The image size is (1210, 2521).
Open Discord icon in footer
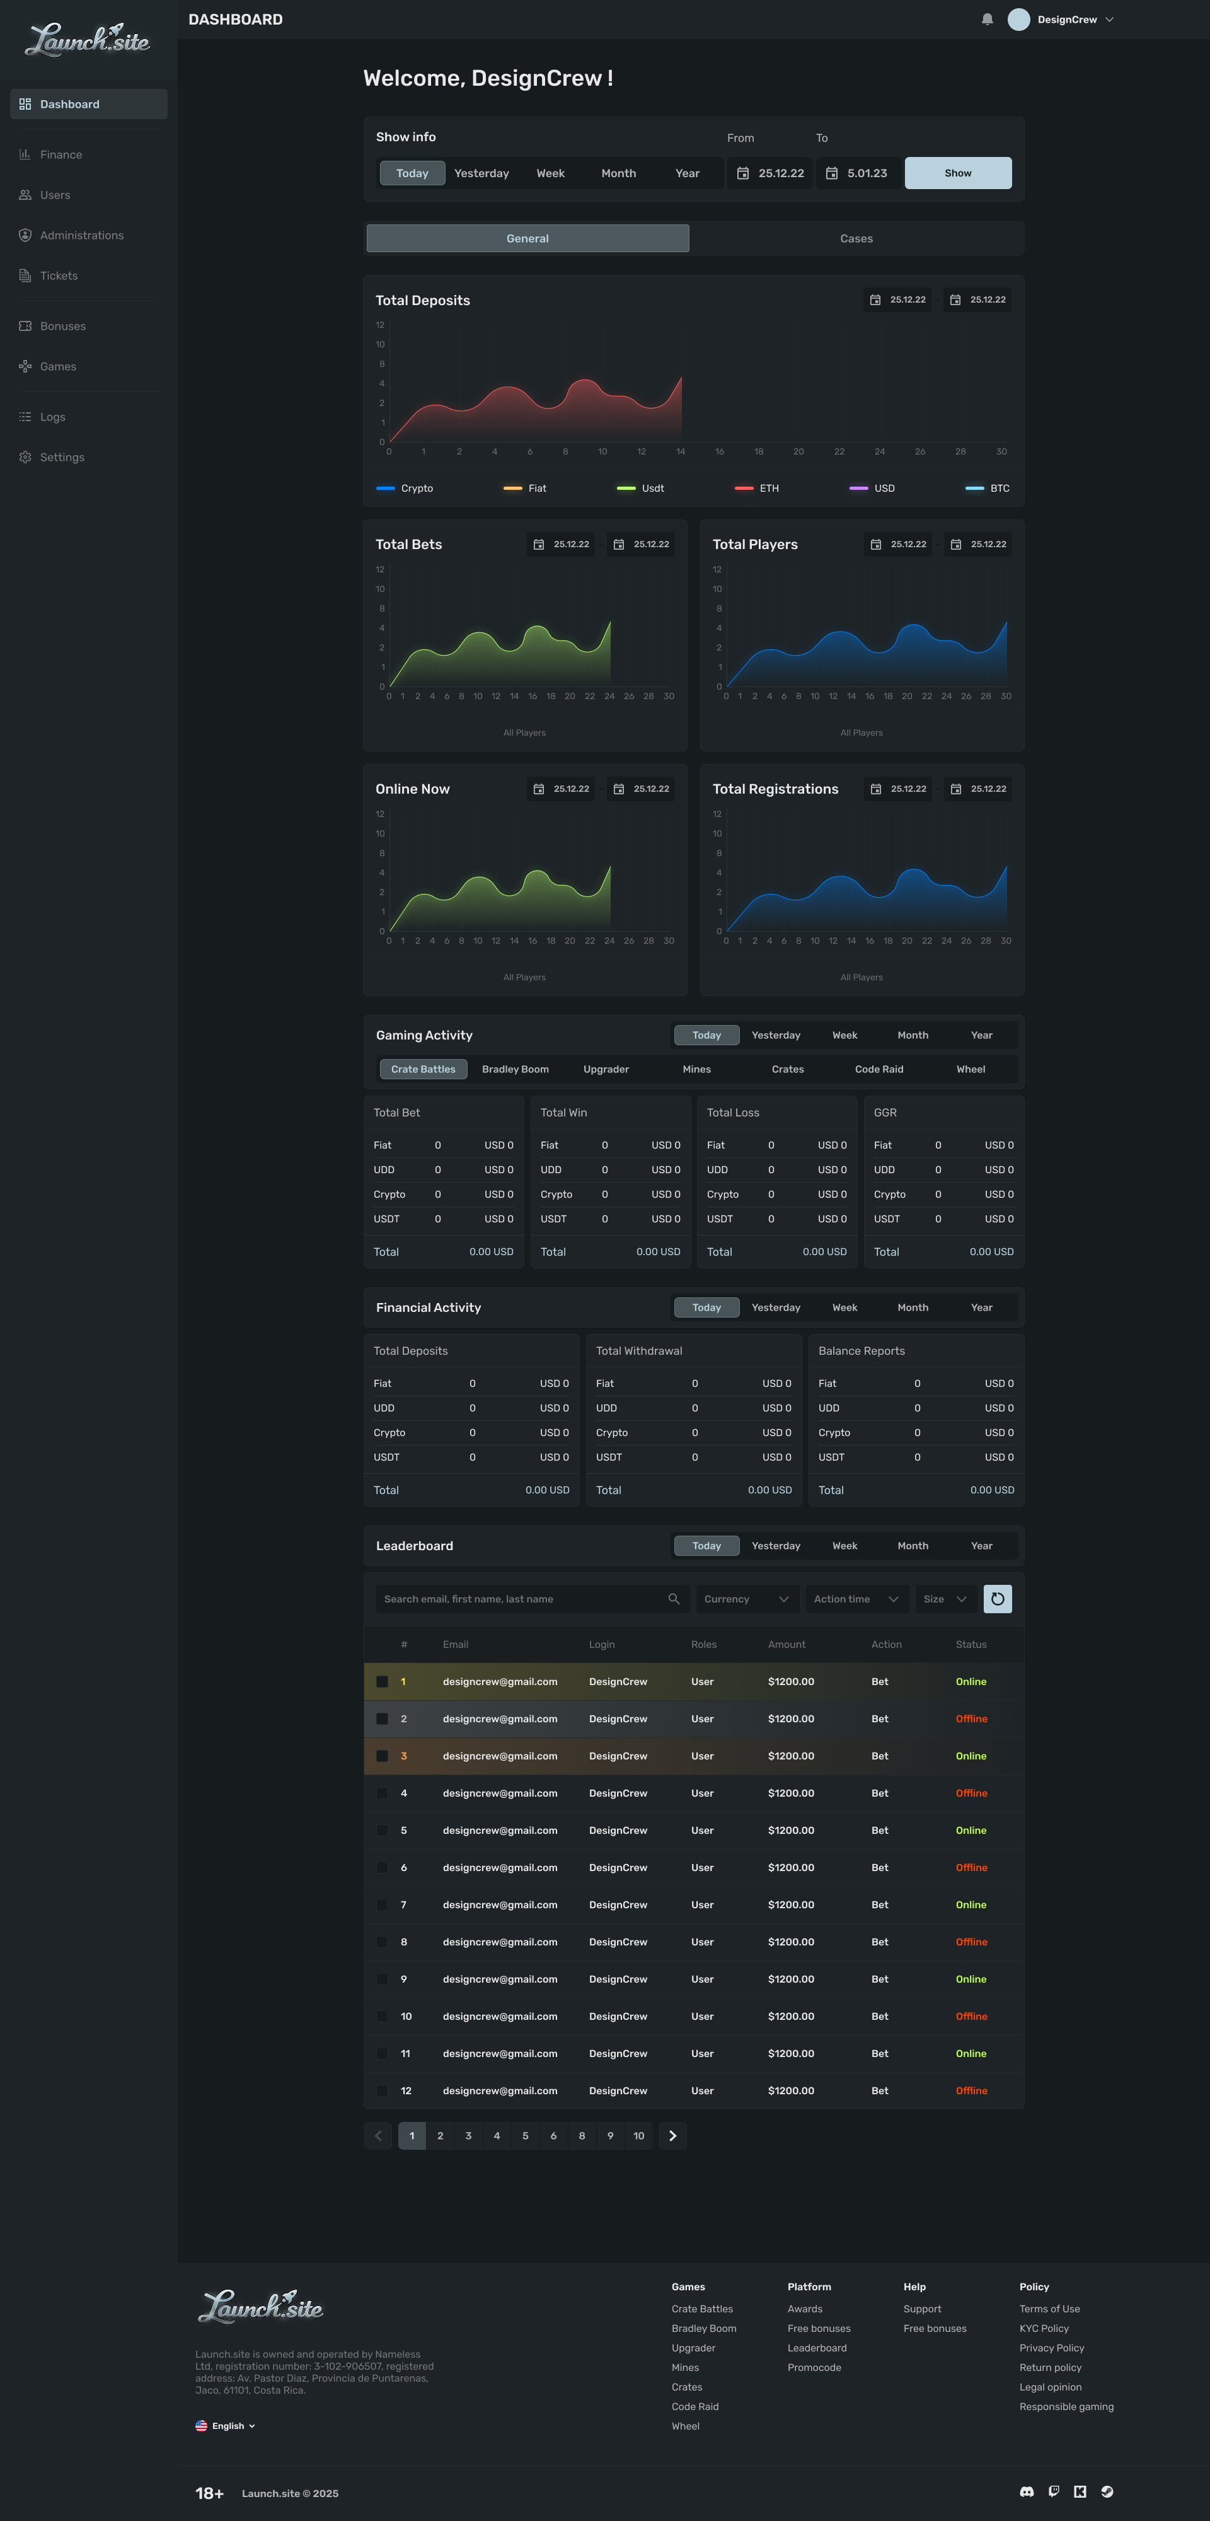click(1026, 2491)
